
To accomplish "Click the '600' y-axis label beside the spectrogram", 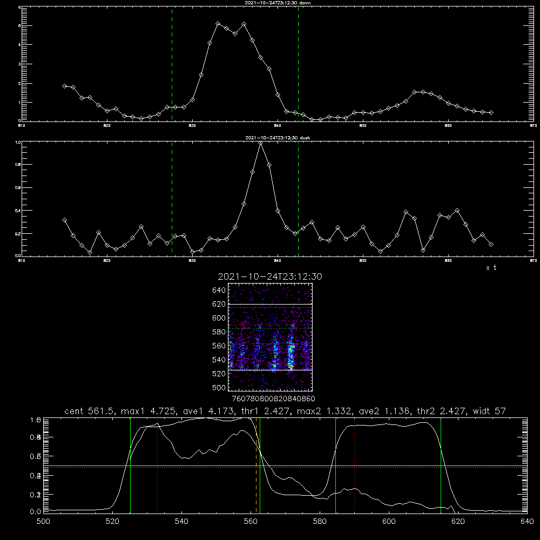I will tap(219, 318).
